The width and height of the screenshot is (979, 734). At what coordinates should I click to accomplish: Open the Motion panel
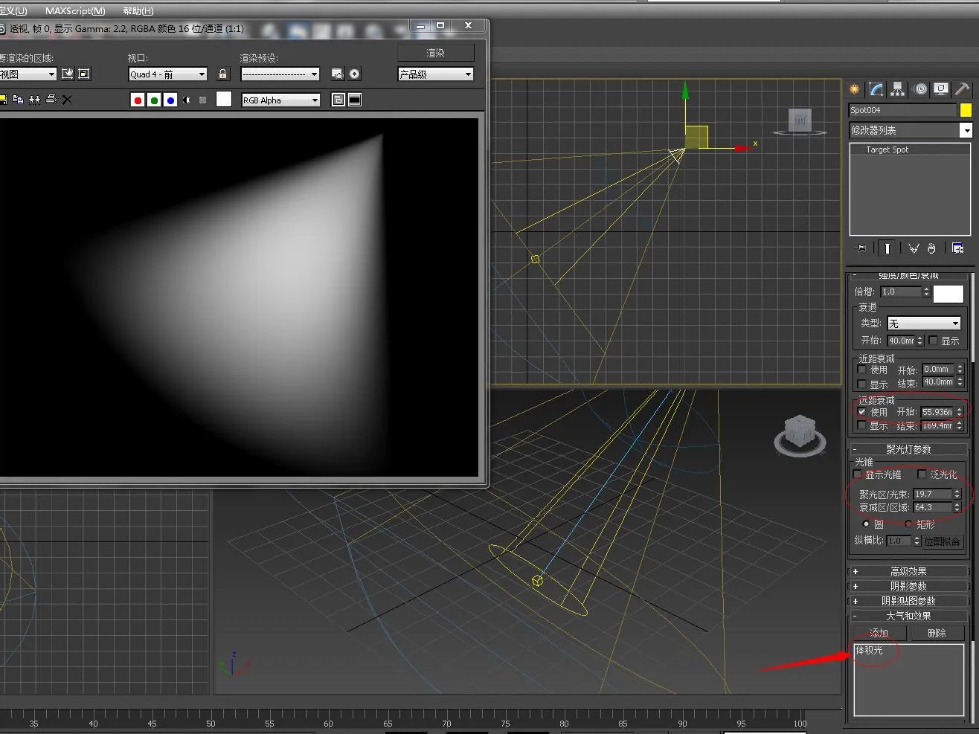point(919,88)
